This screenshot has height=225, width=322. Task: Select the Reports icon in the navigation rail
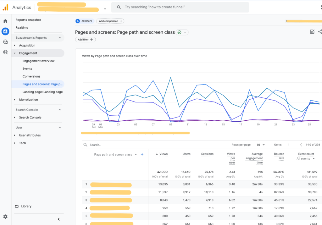click(x=5, y=31)
